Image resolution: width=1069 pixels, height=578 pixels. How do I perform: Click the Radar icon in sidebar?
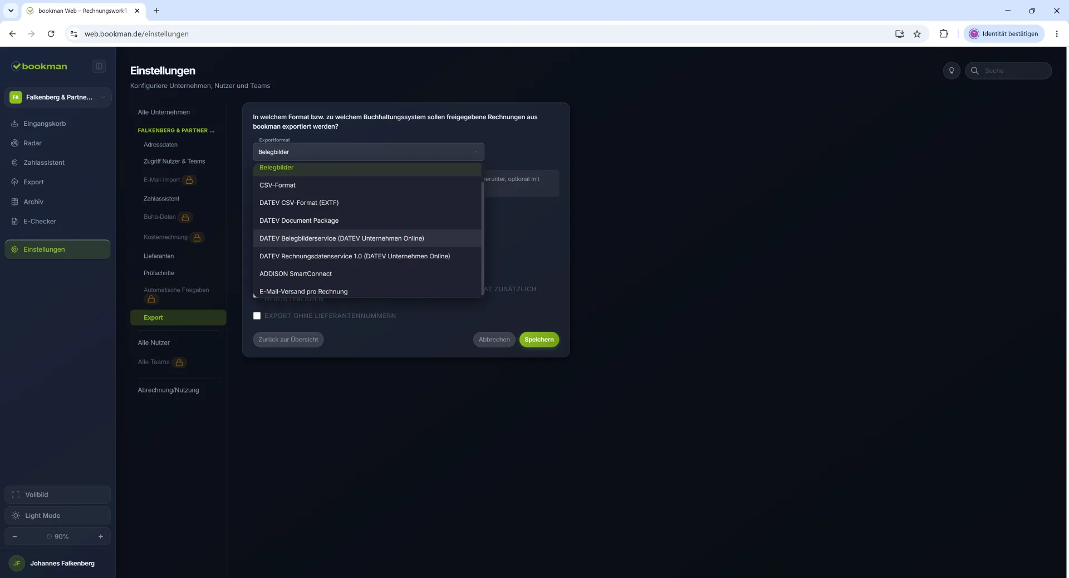(15, 143)
